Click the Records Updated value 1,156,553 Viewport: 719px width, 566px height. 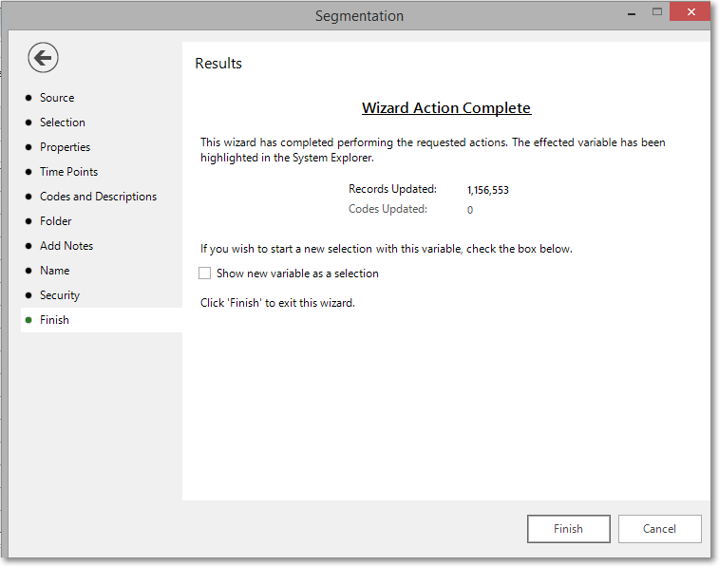pos(488,190)
